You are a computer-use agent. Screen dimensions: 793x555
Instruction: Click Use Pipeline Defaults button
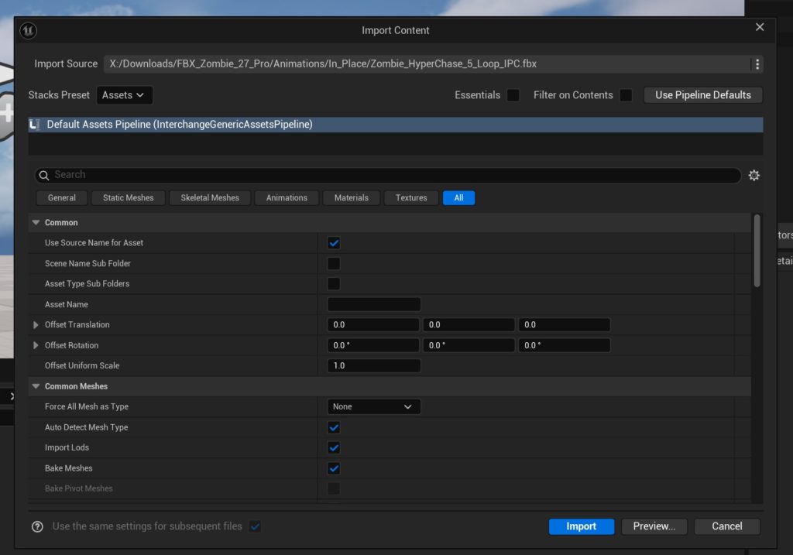click(703, 95)
